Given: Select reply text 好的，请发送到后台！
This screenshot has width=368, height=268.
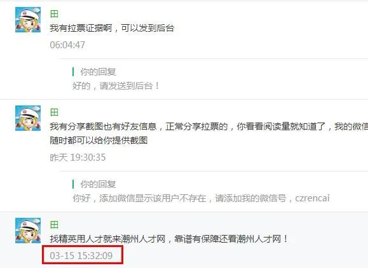Looking at the screenshot, I should click(x=116, y=86).
